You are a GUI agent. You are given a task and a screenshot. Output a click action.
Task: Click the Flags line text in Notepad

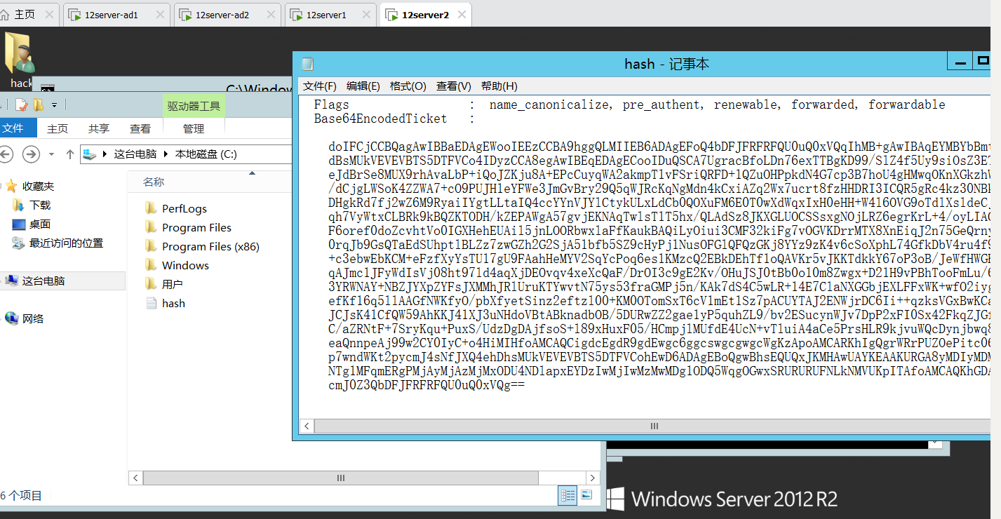point(629,105)
